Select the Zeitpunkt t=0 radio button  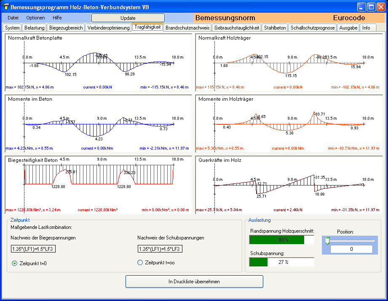15,263
